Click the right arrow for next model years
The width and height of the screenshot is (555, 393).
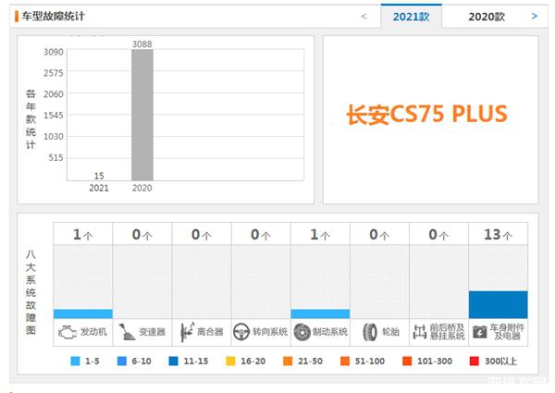click(x=535, y=16)
